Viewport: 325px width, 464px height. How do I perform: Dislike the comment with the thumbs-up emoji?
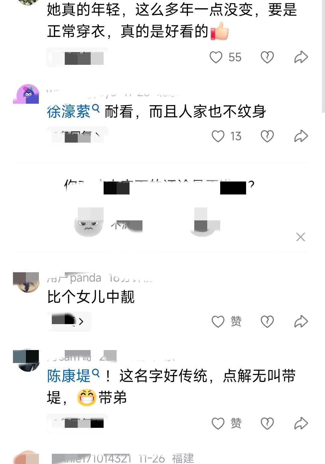pos(267,57)
